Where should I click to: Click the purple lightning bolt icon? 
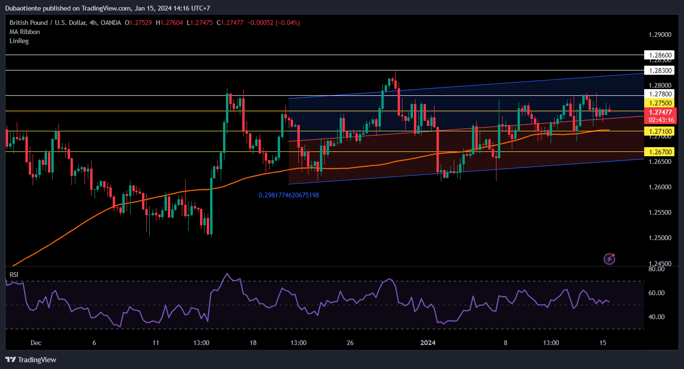610,259
